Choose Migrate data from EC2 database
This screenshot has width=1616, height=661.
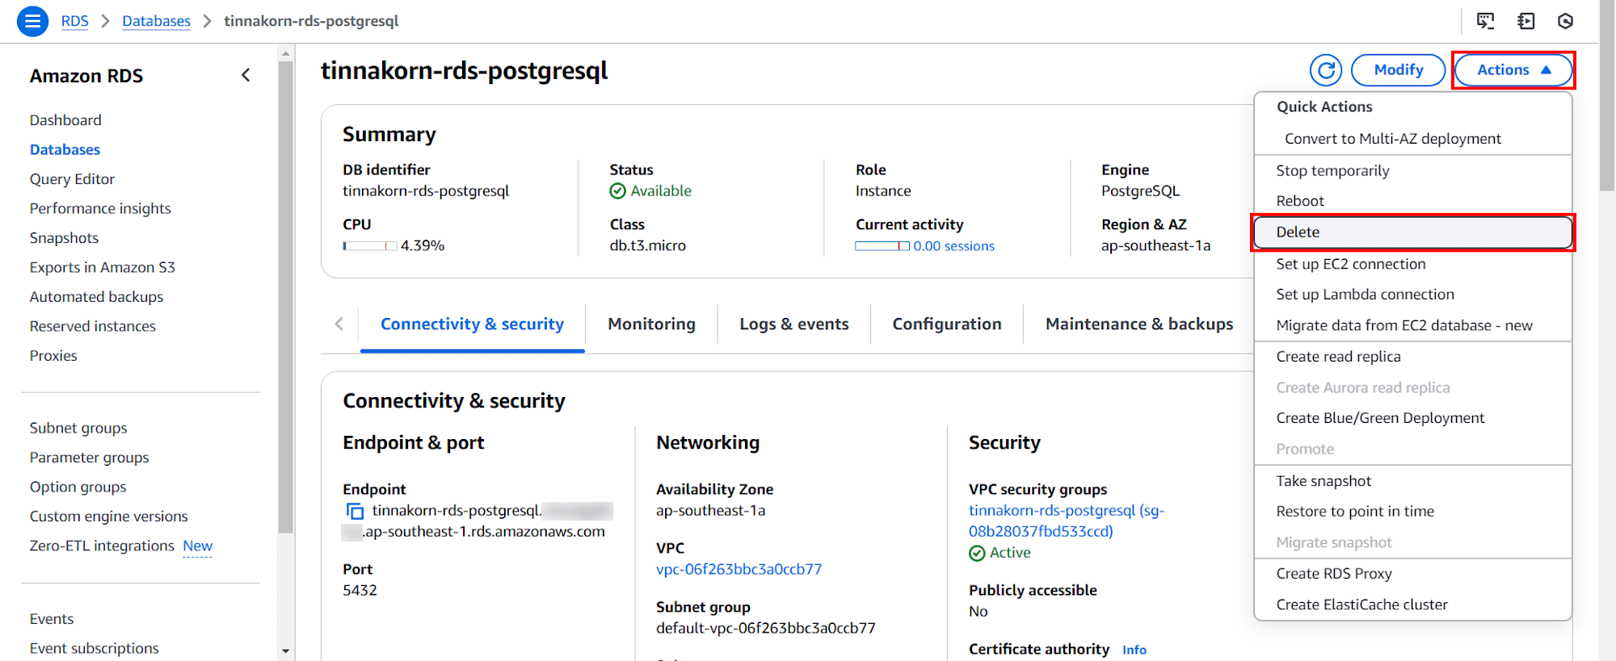(x=1412, y=325)
